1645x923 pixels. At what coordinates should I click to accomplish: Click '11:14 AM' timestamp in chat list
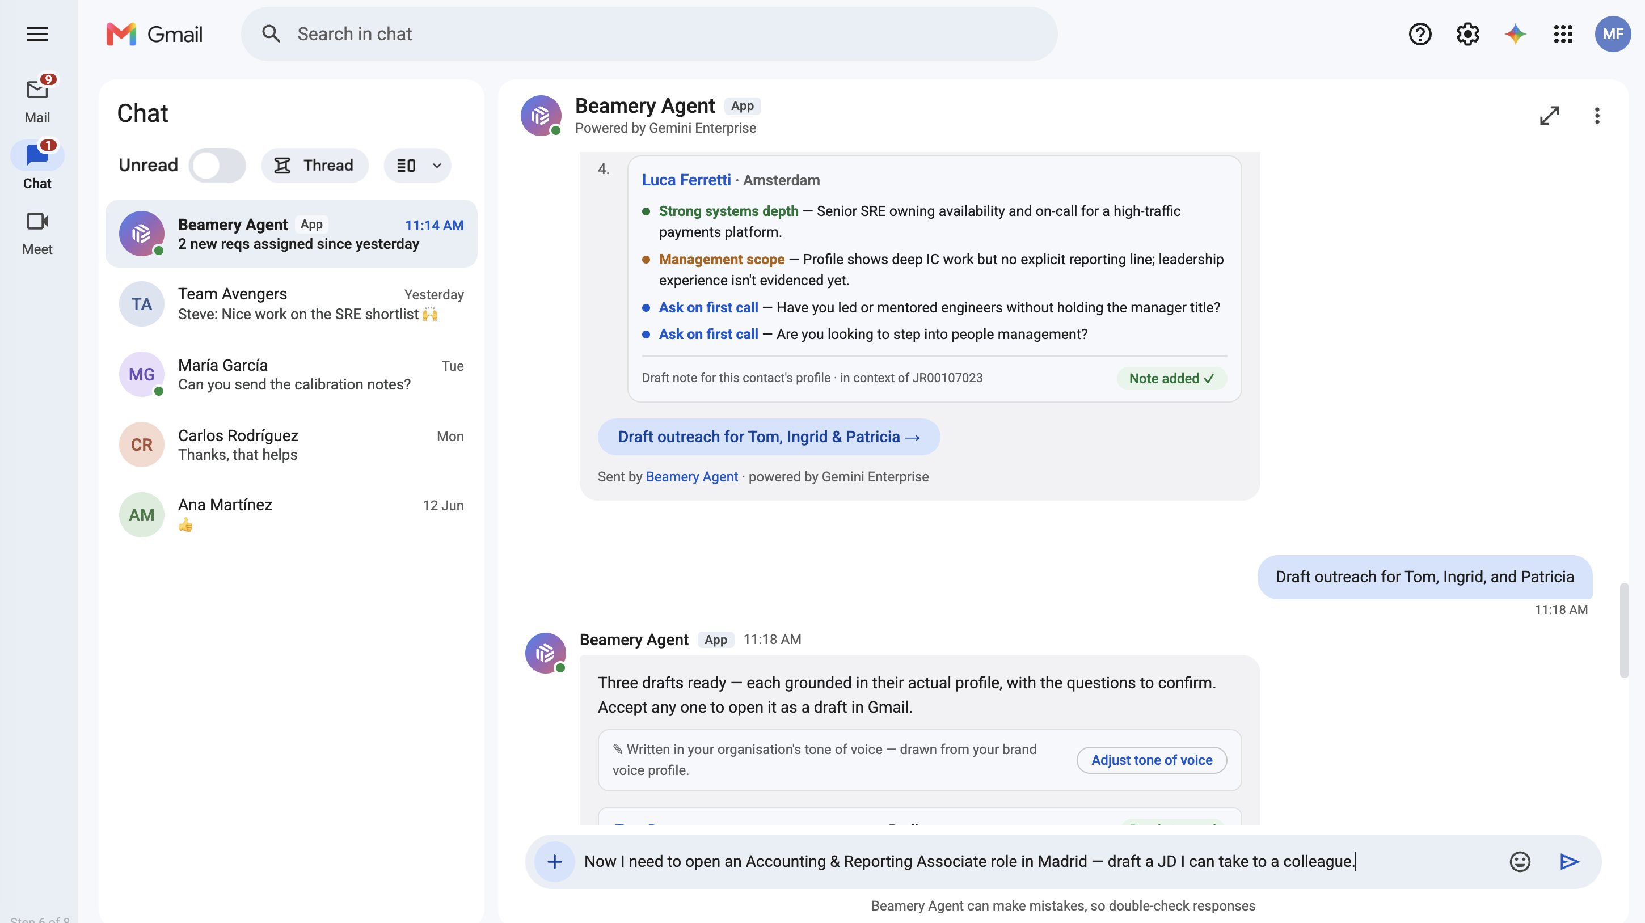pos(435,225)
